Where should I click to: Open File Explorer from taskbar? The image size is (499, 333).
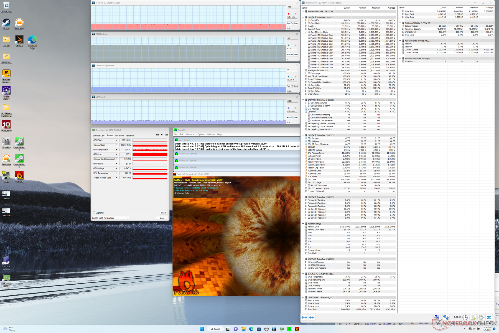coord(243,329)
